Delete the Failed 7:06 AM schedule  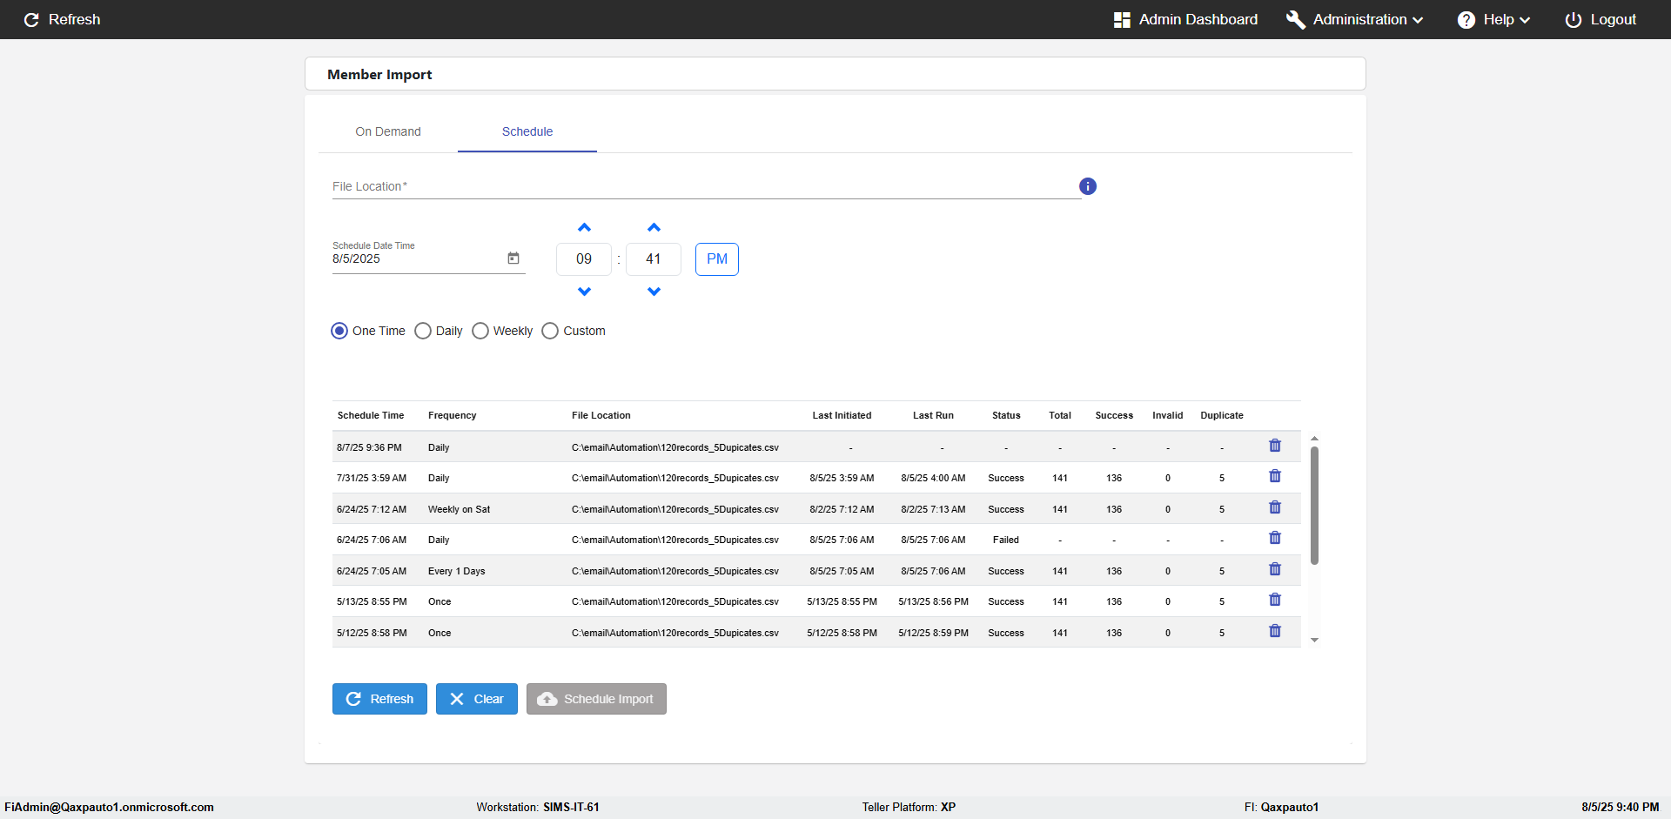(1274, 538)
